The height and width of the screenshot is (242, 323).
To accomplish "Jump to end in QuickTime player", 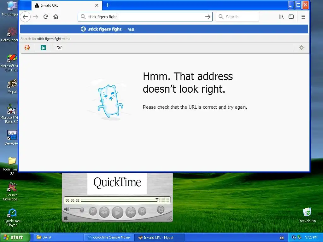I will tap(142, 211).
